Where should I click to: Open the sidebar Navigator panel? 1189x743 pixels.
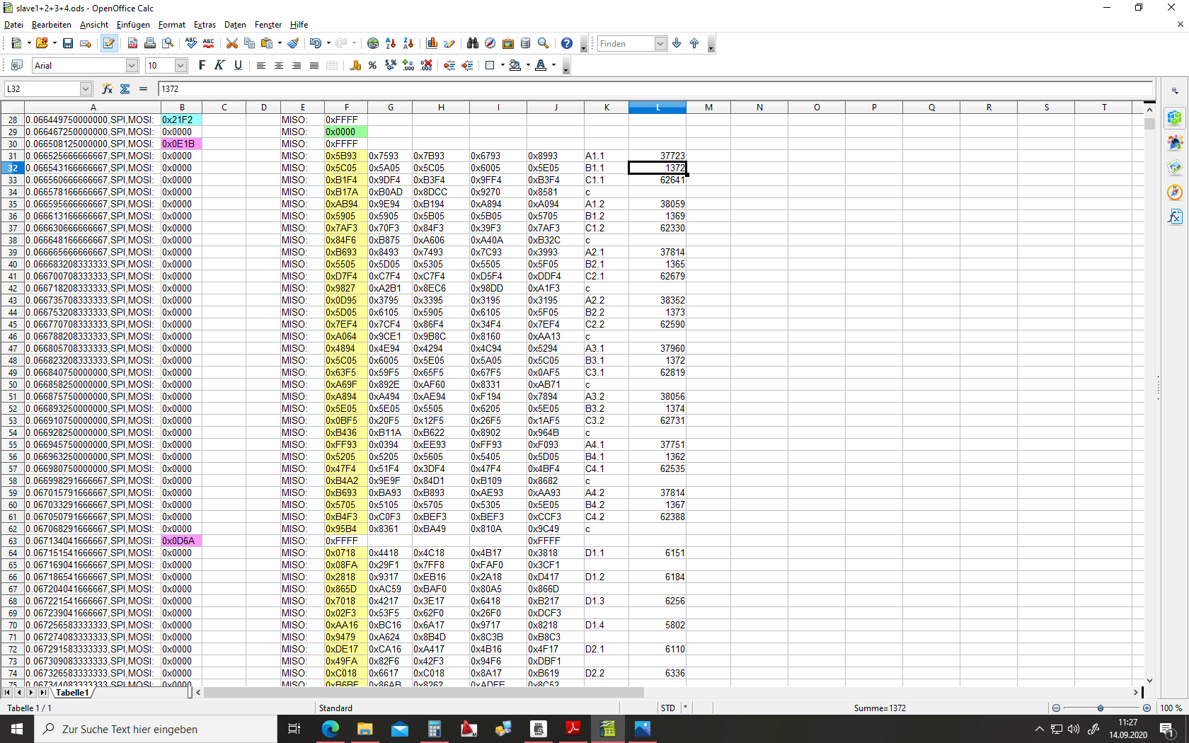pos(1175,192)
